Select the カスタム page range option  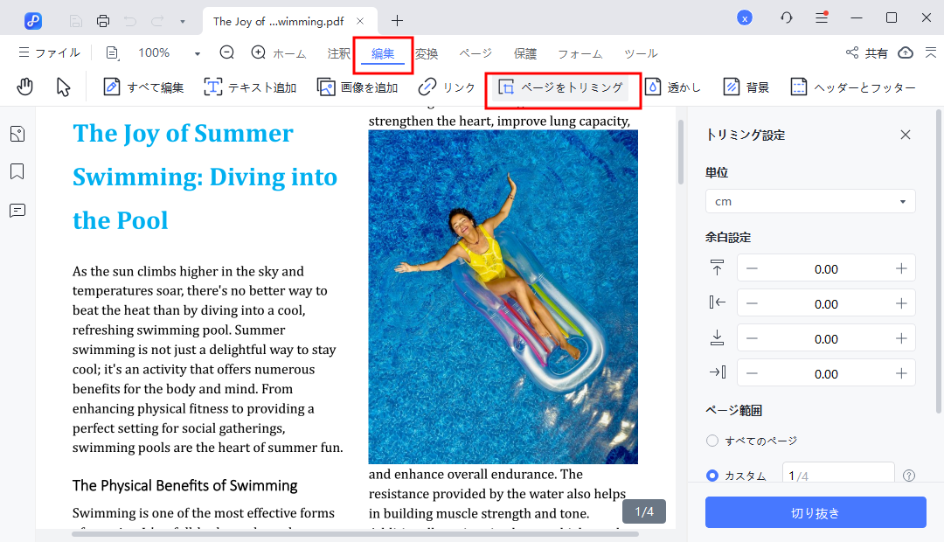712,476
